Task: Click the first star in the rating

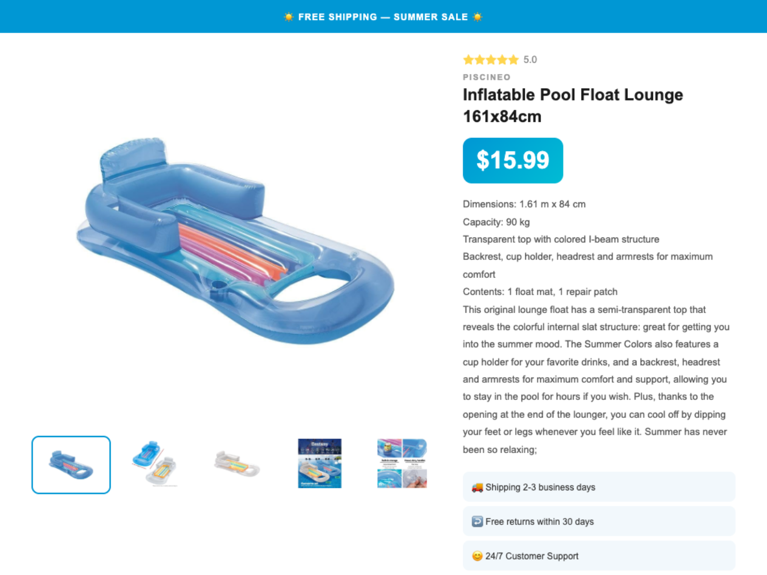Action: point(468,60)
